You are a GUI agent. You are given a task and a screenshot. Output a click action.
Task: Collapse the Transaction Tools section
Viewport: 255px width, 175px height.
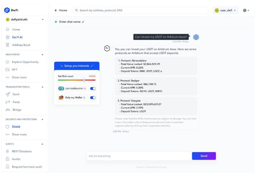43,87
